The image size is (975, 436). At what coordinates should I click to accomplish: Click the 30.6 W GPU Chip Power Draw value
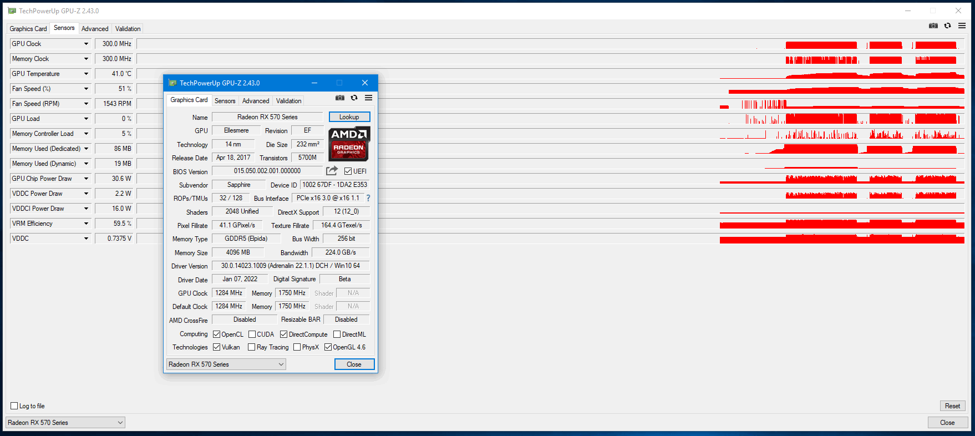114,179
